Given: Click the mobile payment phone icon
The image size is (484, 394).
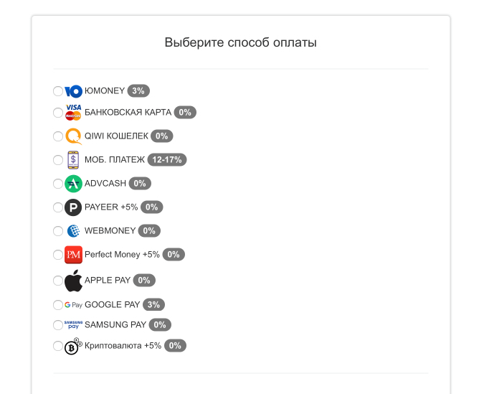Looking at the screenshot, I should pyautogui.click(x=73, y=160).
